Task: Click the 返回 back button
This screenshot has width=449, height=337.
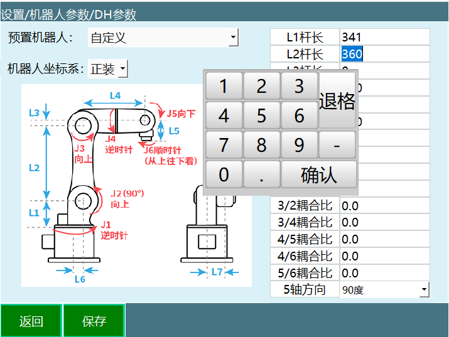Action: pos(31,321)
